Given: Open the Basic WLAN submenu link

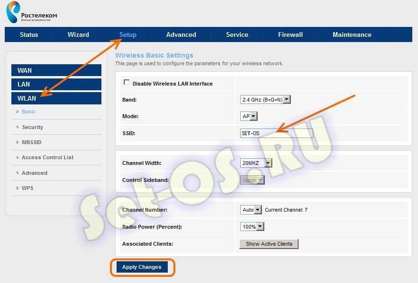Looking at the screenshot, I should 28,111.
